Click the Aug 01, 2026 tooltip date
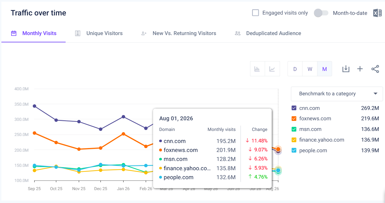 click(x=176, y=118)
